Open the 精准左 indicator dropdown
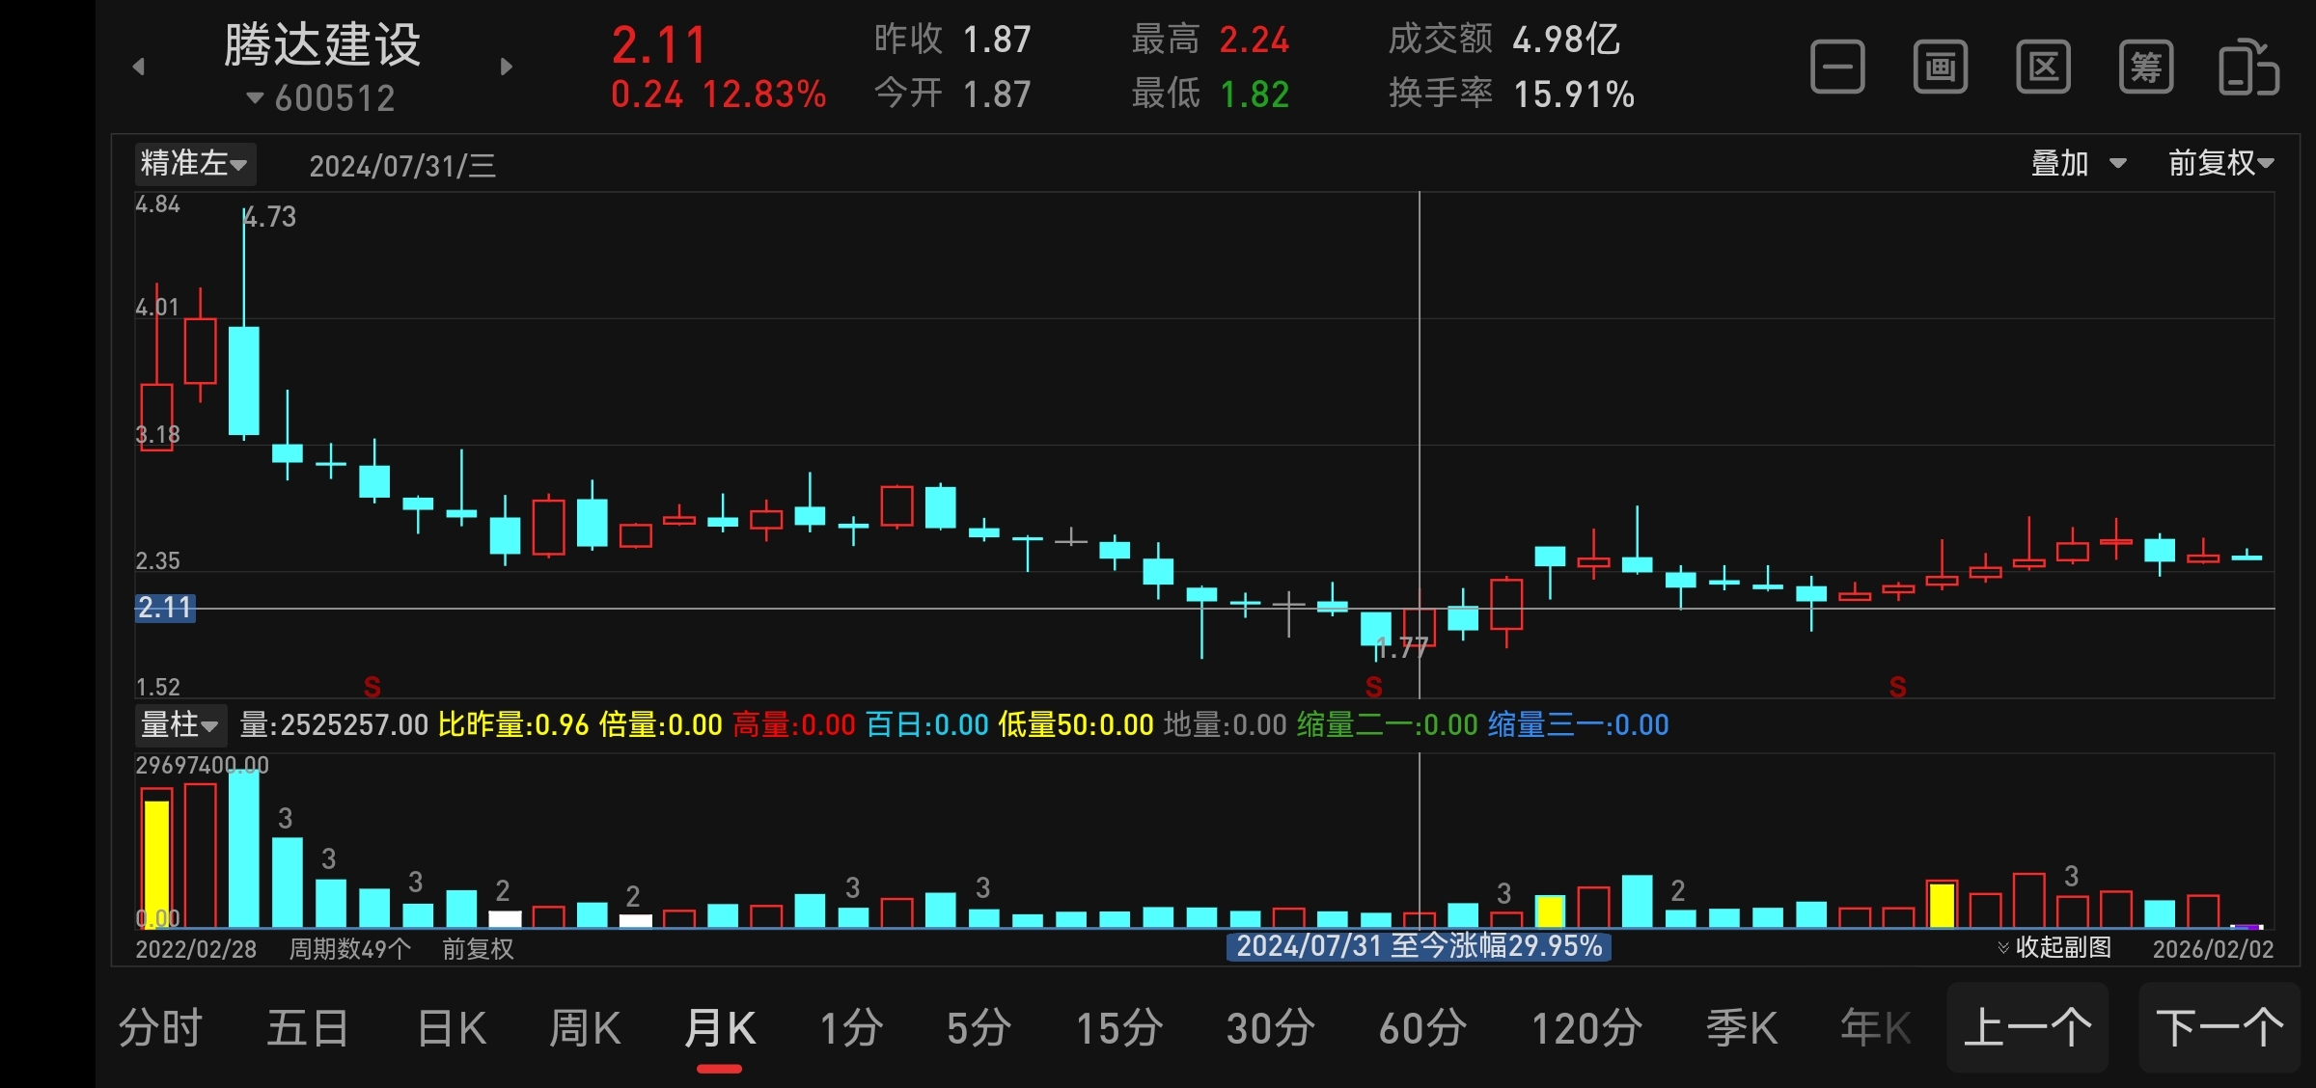Screen dimensions: 2316x1088 tap(194, 163)
